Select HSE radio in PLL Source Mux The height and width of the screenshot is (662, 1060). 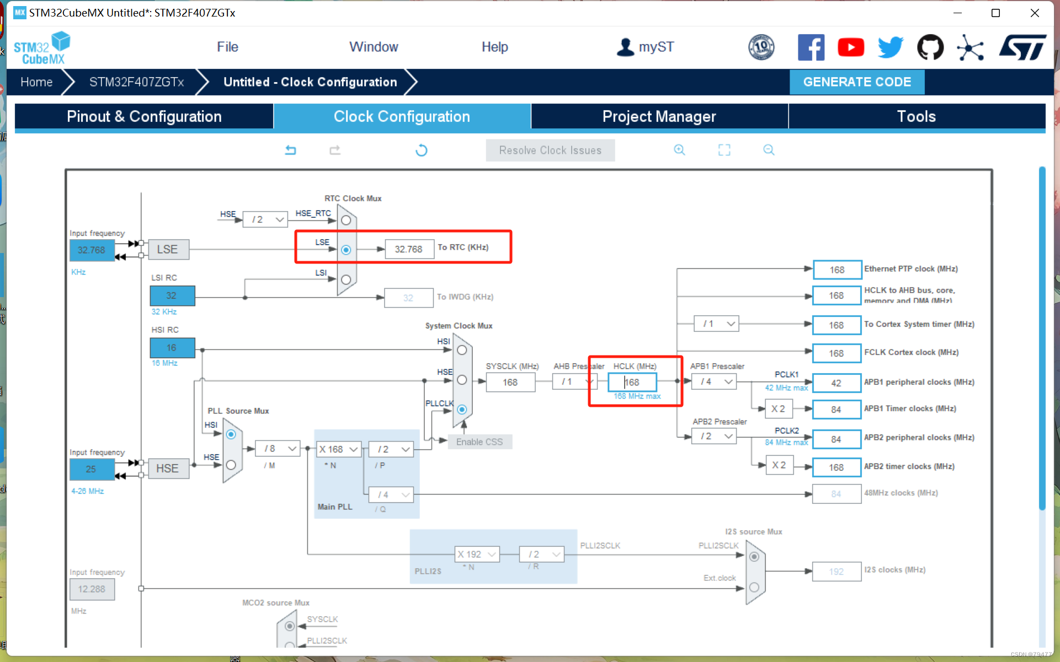[x=231, y=465]
